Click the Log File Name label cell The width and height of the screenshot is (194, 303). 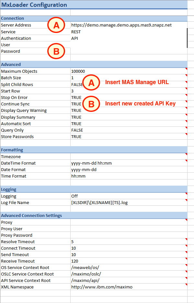(x=35, y=202)
